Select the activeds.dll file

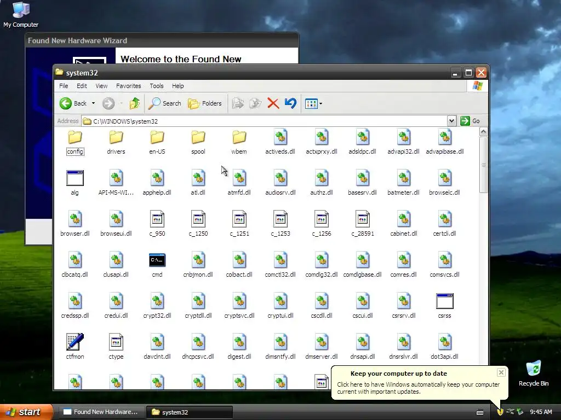click(280, 142)
